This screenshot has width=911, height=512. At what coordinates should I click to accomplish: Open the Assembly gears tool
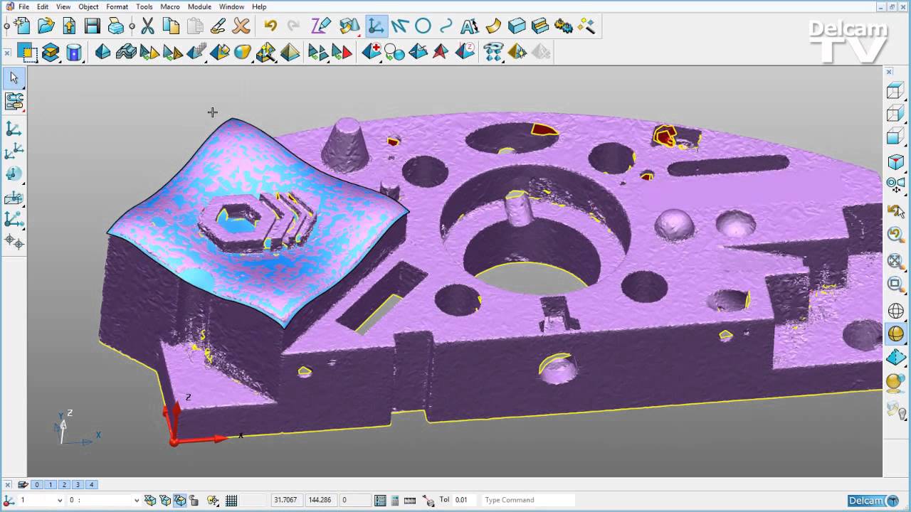pyautogui.click(x=563, y=26)
